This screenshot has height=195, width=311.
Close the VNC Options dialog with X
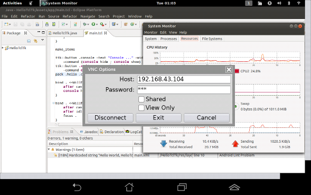pos(229,70)
